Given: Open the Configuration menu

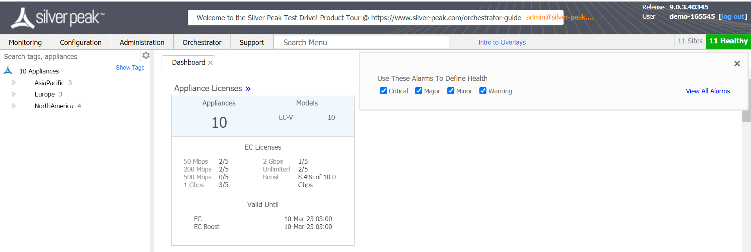Looking at the screenshot, I should coord(81,42).
